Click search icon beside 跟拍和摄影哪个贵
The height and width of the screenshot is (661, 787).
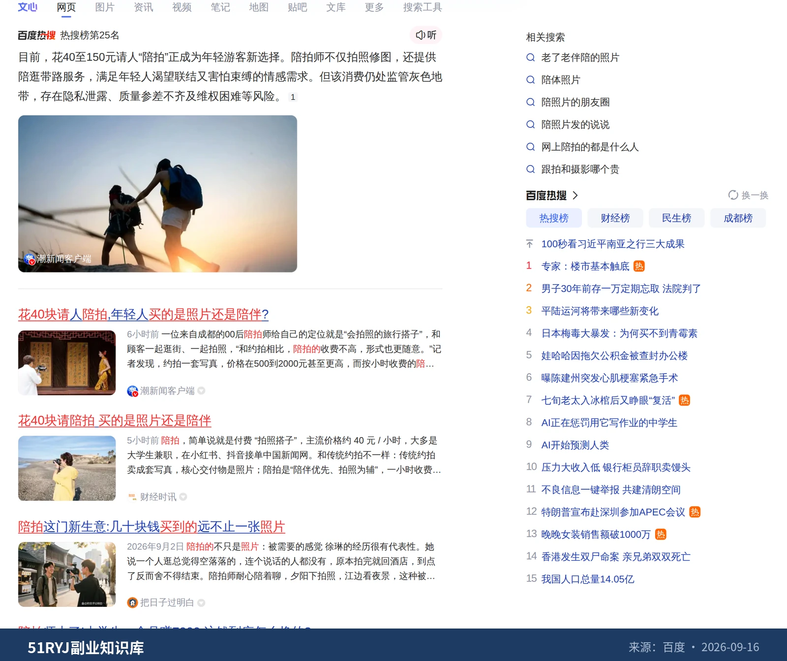click(x=530, y=169)
